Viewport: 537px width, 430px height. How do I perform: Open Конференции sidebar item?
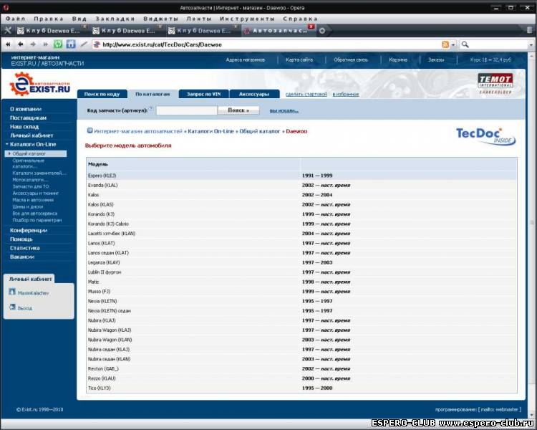(29, 230)
